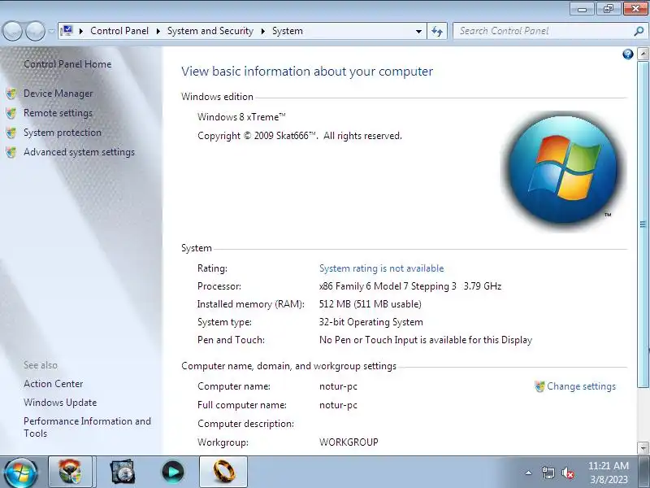Image resolution: width=650 pixels, height=488 pixels.
Task: Open Performance Information and Tools link
Action: tap(87, 427)
